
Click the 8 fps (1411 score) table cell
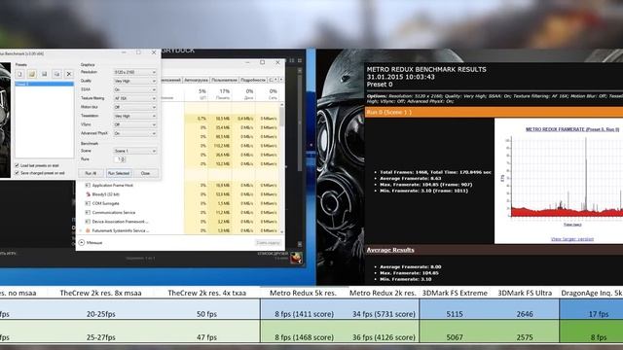304,314
